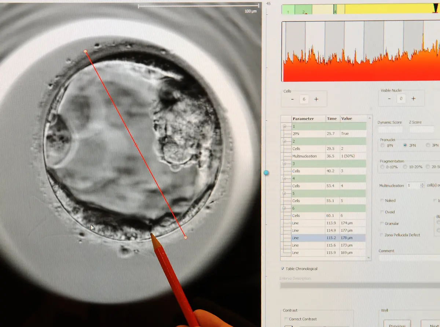This screenshot has width=440, height=327.
Task: Increase cell count with plus button
Action: coord(316,99)
